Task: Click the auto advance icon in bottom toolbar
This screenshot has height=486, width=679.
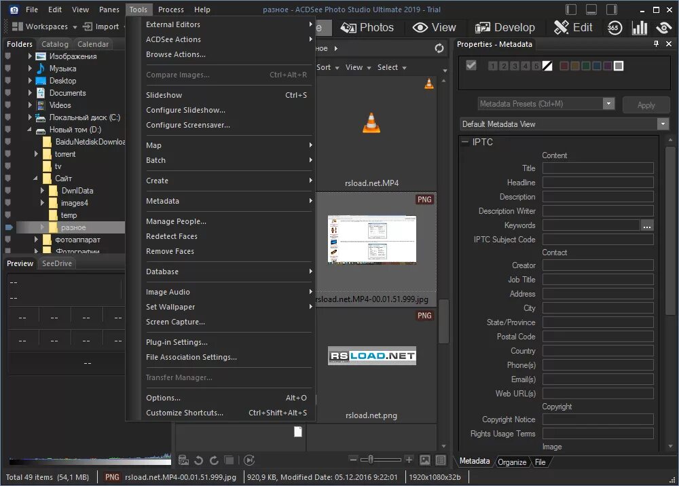Action: pos(249,460)
